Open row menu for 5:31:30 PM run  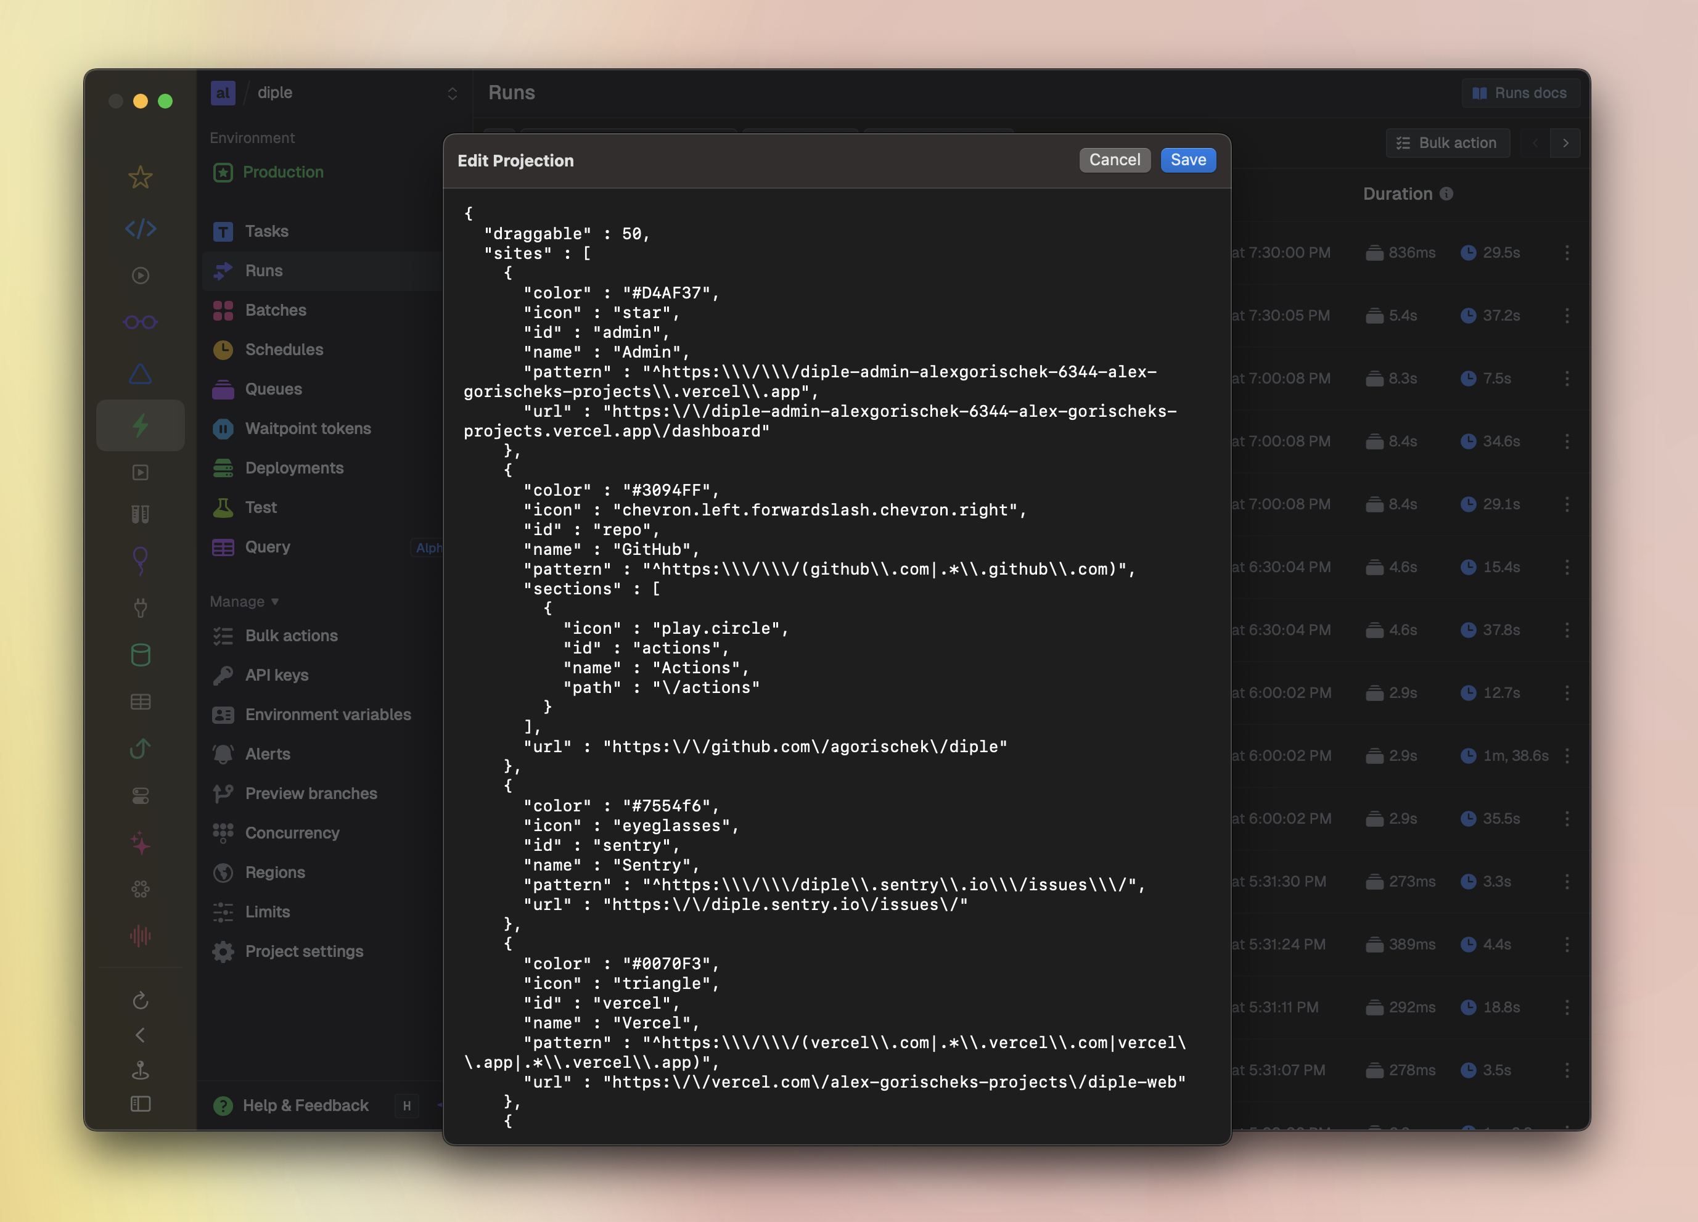tap(1567, 881)
